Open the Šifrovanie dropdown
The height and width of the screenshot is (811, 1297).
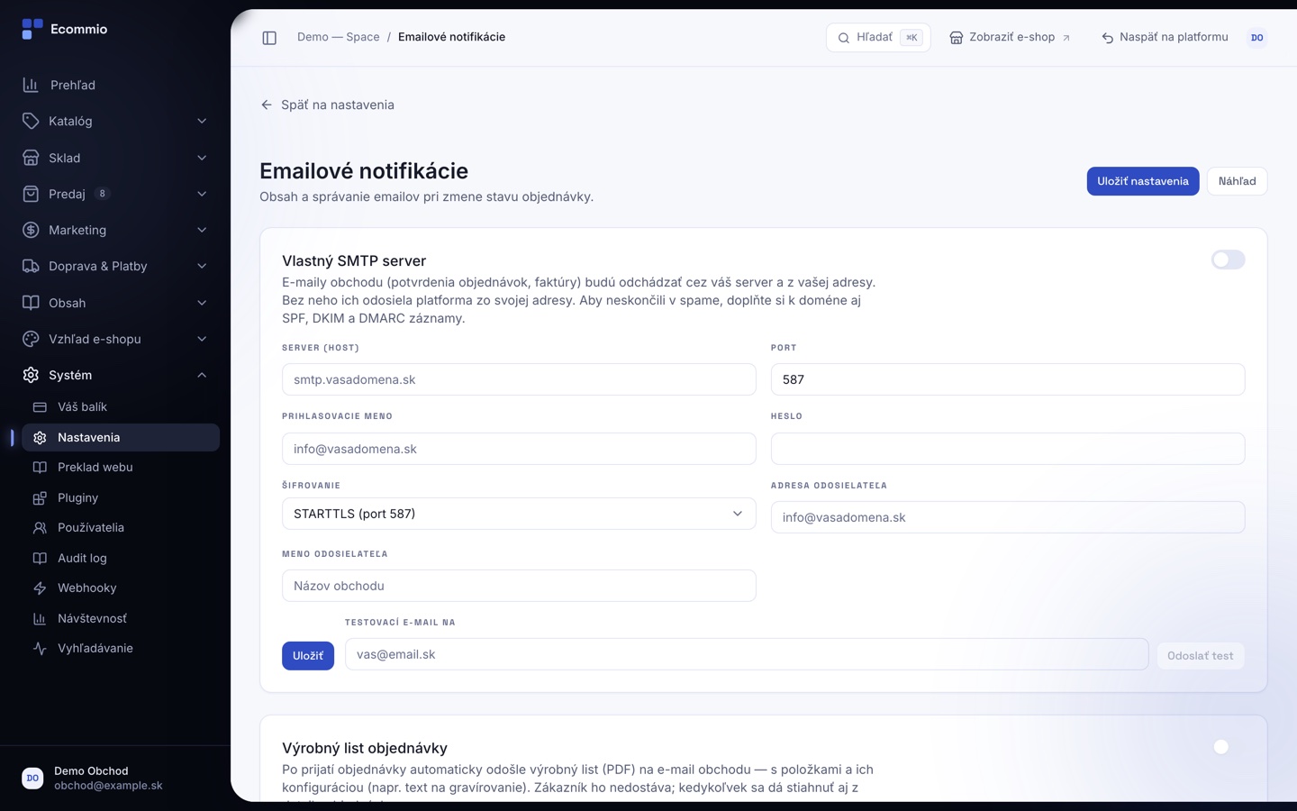pyautogui.click(x=519, y=514)
